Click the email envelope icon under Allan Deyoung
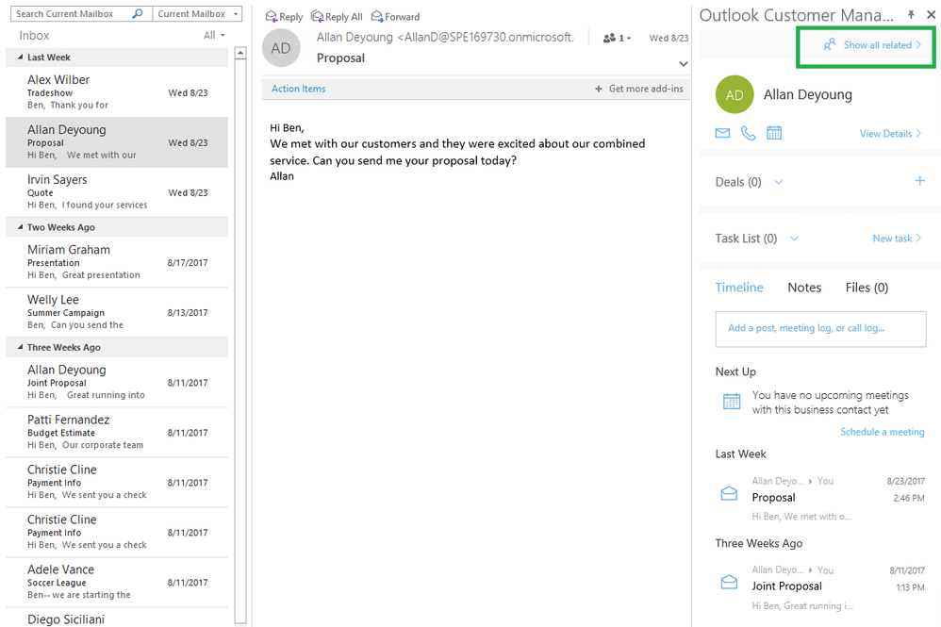Screen dimensions: 941x627 722,133
